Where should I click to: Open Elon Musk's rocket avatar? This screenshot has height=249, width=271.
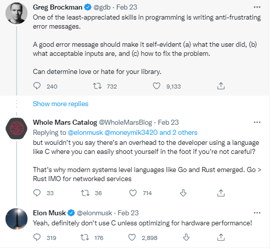coord(17,219)
